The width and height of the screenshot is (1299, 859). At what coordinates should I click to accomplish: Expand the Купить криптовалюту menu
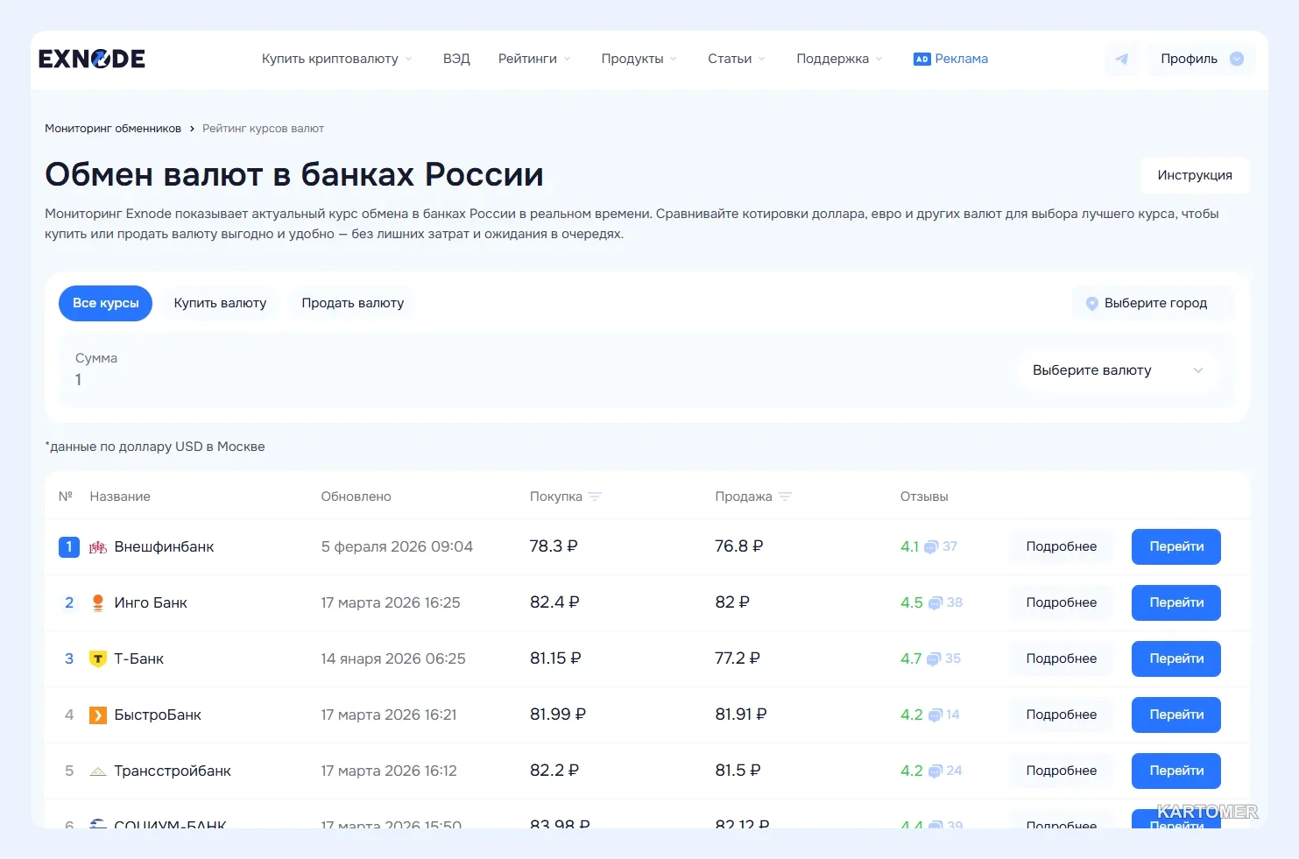pos(337,59)
